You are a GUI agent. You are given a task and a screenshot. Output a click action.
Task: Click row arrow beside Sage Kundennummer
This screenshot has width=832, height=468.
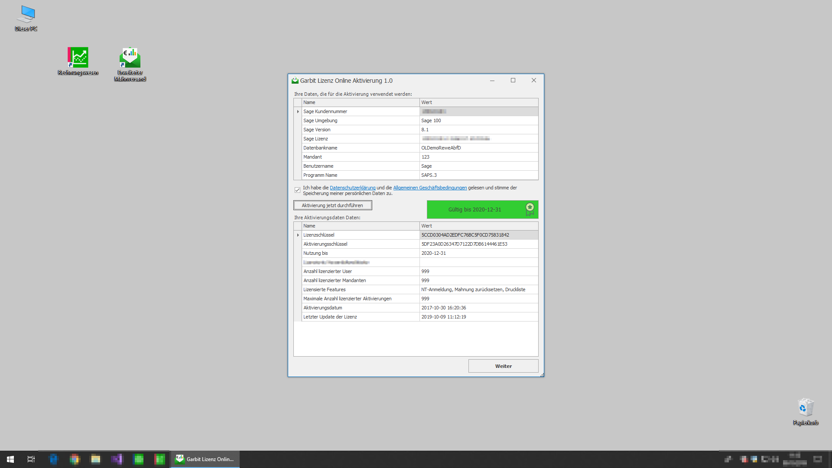pos(298,112)
